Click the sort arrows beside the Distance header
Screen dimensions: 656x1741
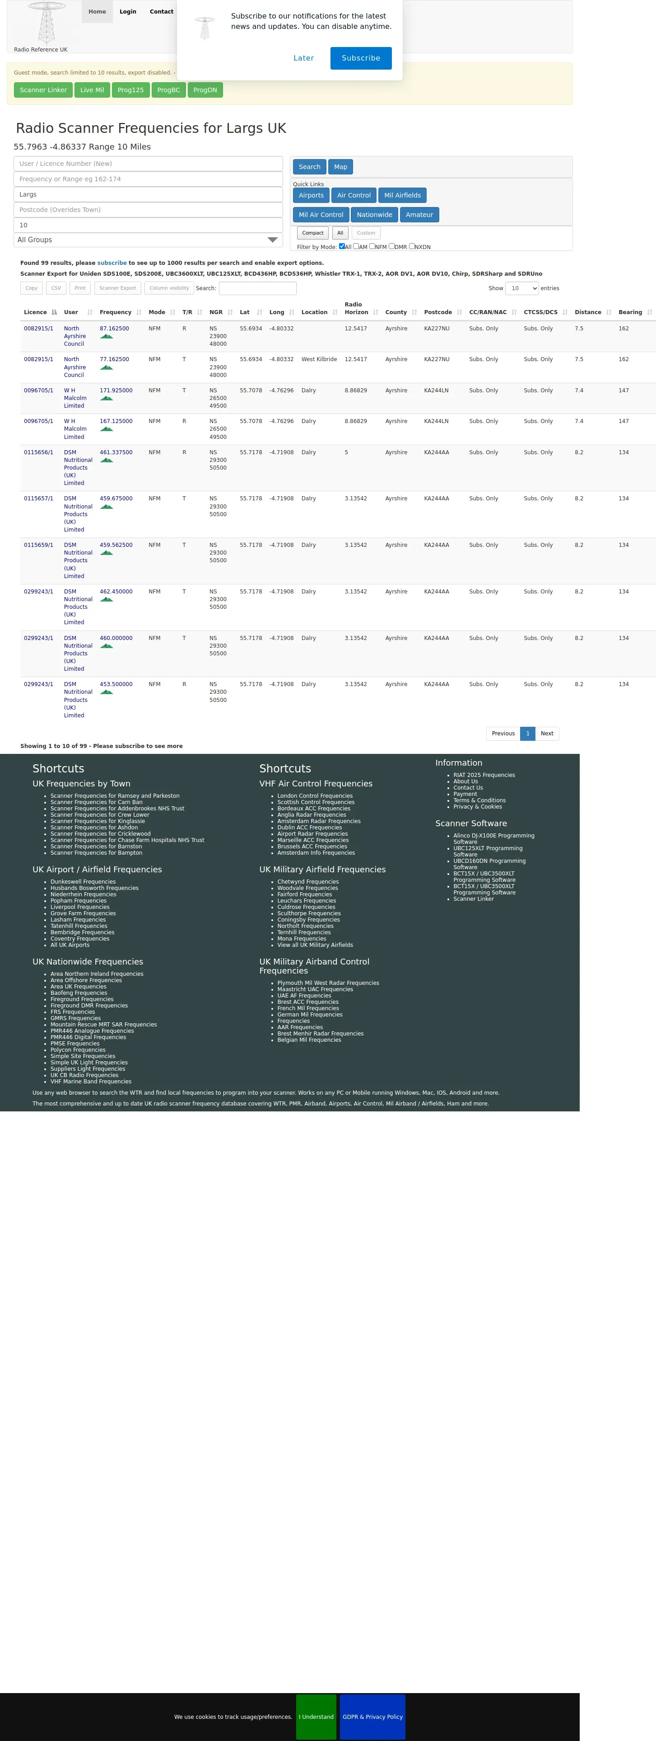609,312
